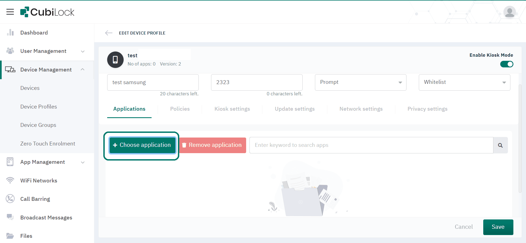
Task: Click the Files folder icon
Action: click(x=10, y=236)
